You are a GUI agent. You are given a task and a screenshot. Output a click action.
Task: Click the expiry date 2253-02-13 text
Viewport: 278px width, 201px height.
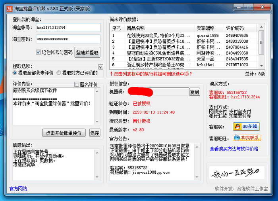tap(154, 112)
